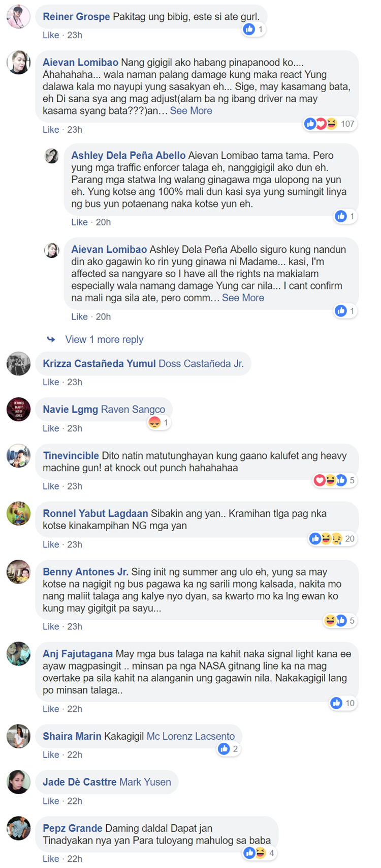This screenshot has width=381, height=868.
Task: Click the angry reaction on Navie Lgmg's comment
Action: pyautogui.click(x=154, y=423)
